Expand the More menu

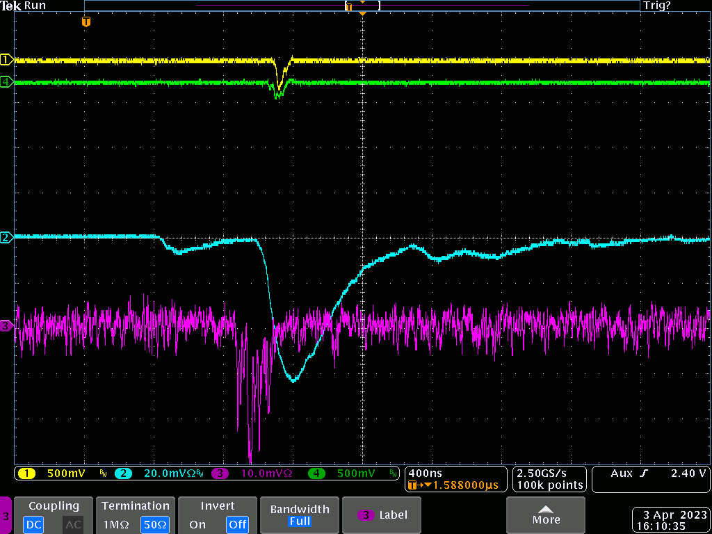[546, 515]
